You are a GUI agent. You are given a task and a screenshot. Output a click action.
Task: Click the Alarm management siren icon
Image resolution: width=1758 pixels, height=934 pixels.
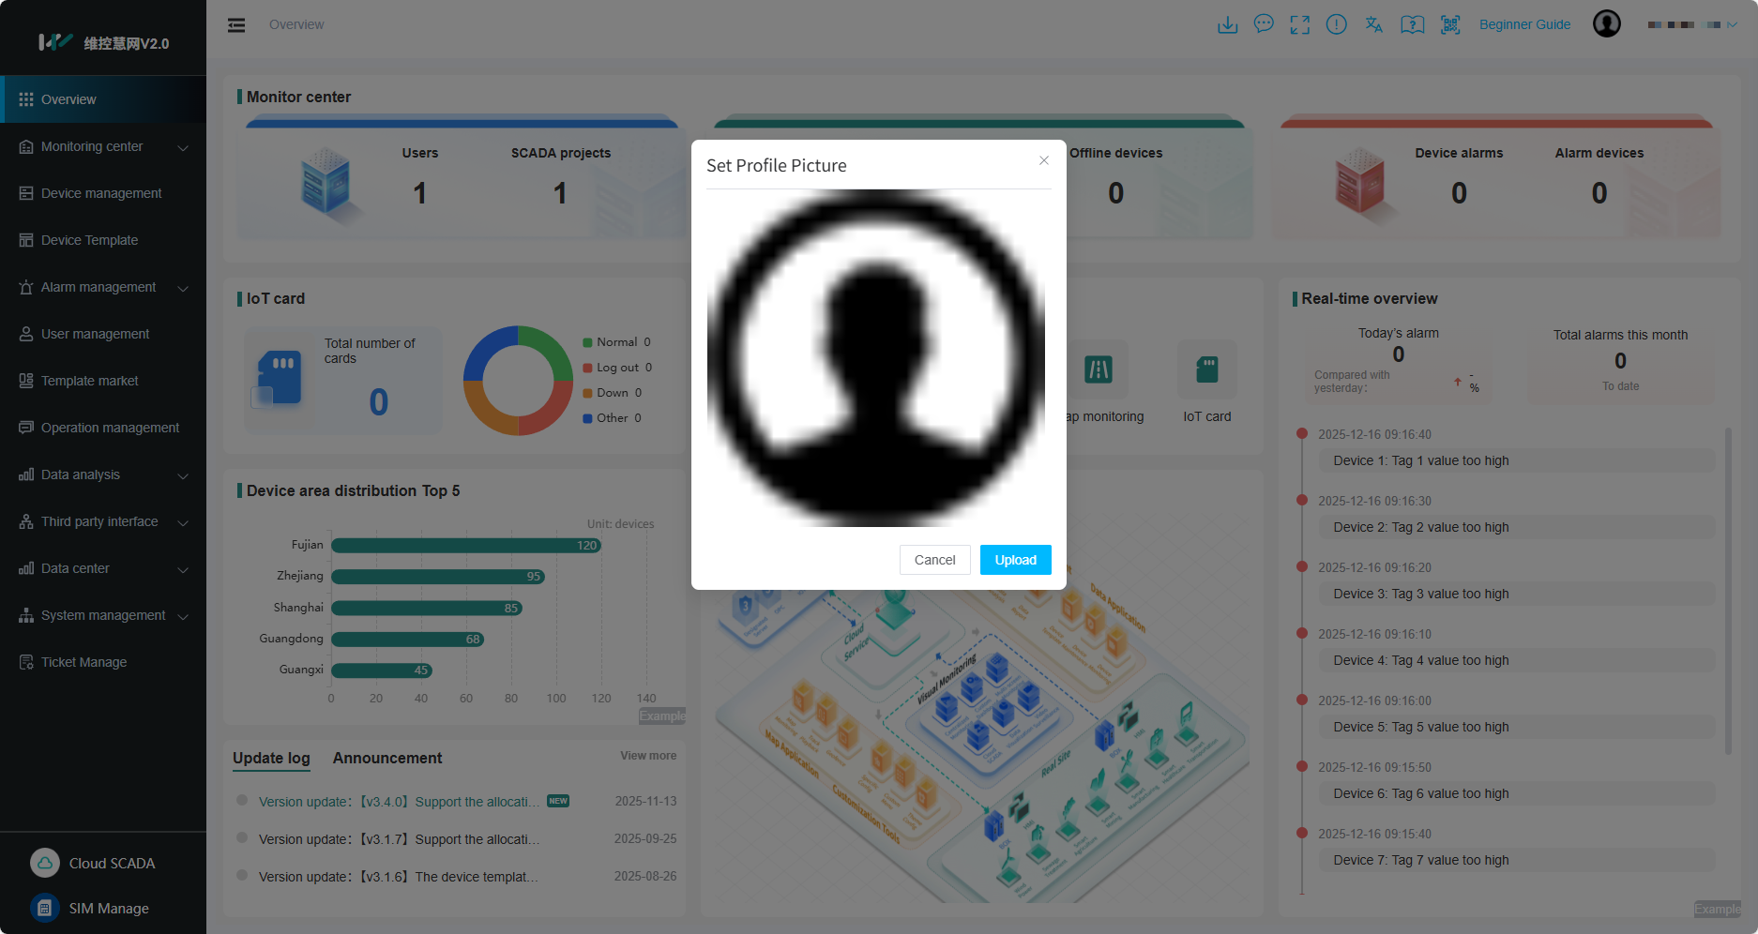click(26, 287)
